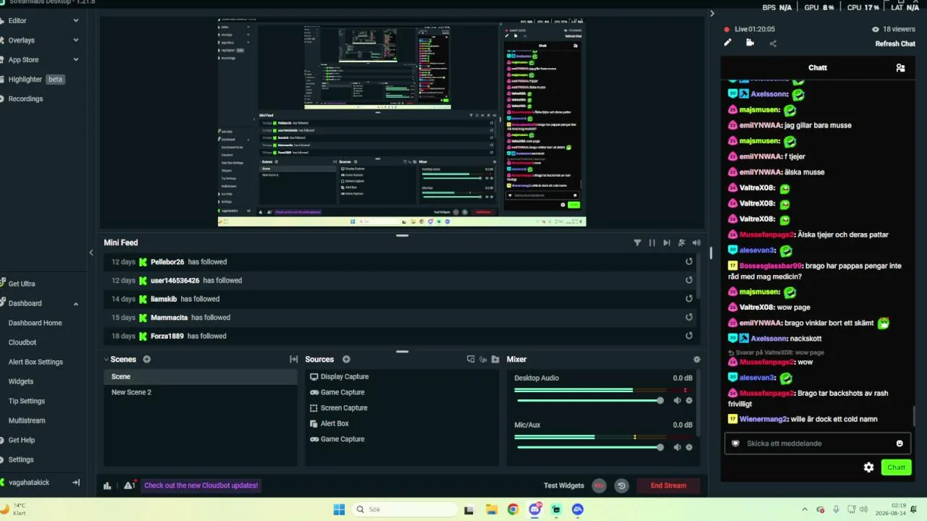
Task: Replay the liamskib follow alert
Action: (689, 299)
